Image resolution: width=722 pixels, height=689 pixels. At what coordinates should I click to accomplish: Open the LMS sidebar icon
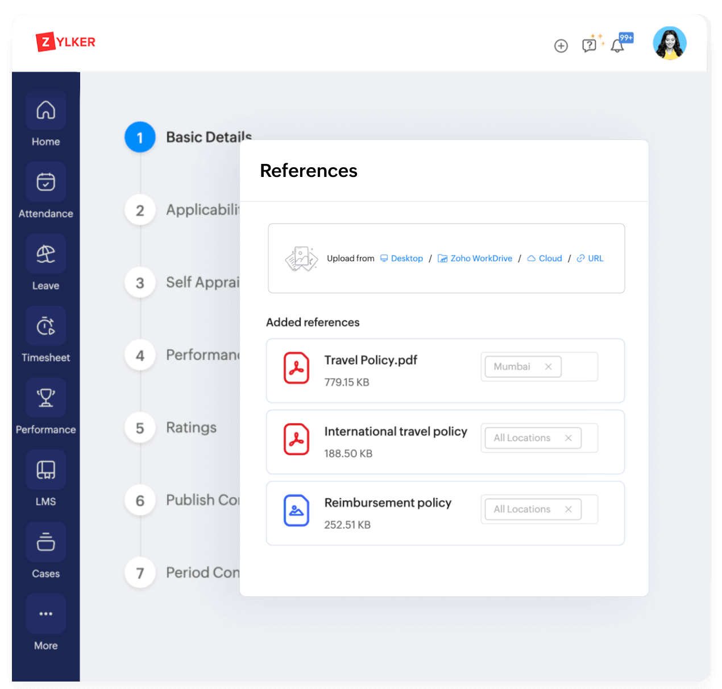click(x=45, y=470)
